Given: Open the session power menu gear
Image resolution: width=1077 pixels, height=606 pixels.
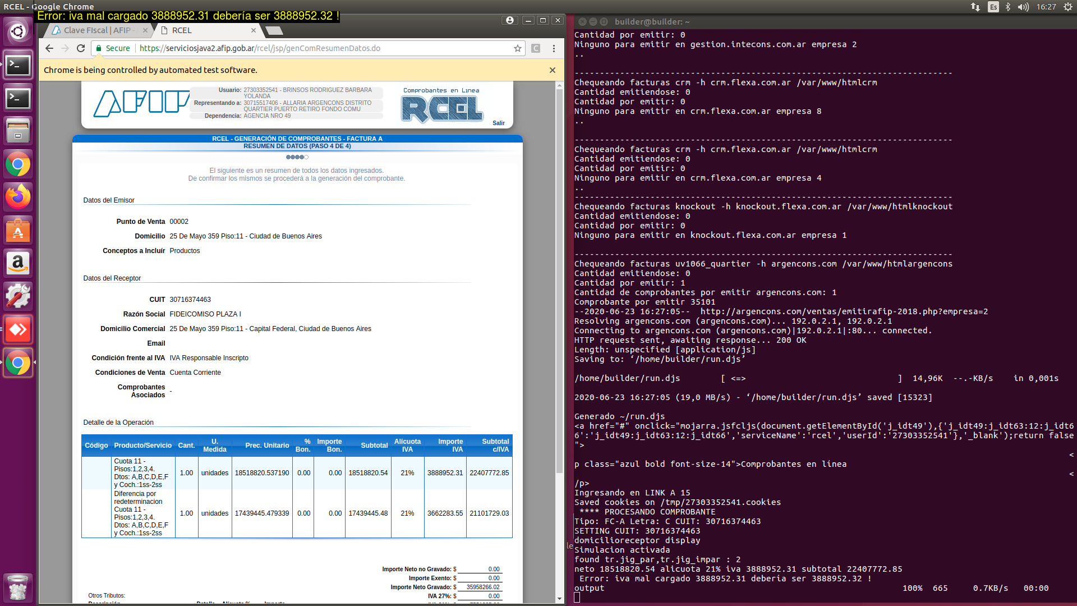Looking at the screenshot, I should (x=1068, y=7).
